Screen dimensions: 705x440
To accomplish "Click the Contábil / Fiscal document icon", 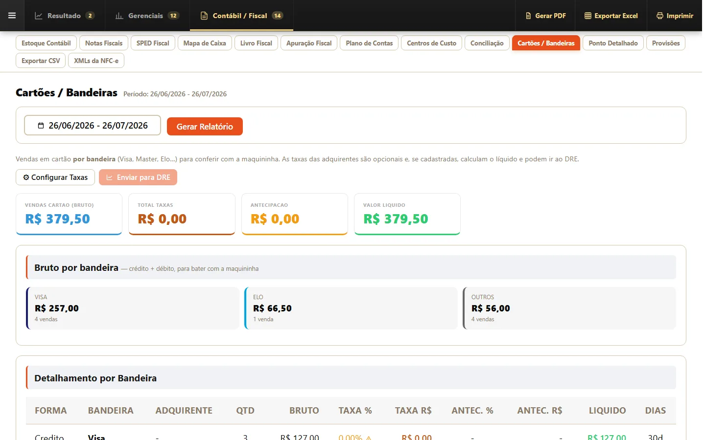I will click(x=204, y=16).
